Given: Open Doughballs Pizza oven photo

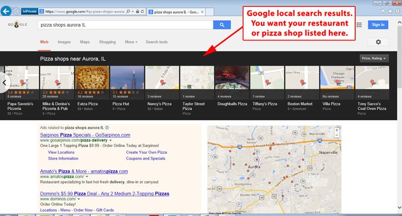Looking at the screenshot, I should click(x=232, y=78).
